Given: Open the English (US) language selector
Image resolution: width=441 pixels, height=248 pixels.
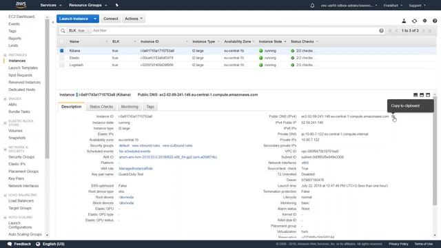Looking at the screenshot, I should 54,244.
